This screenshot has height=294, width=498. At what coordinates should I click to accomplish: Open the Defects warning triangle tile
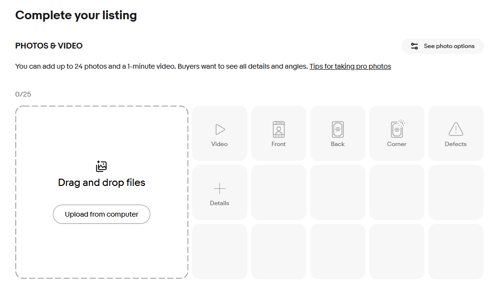[x=456, y=129]
